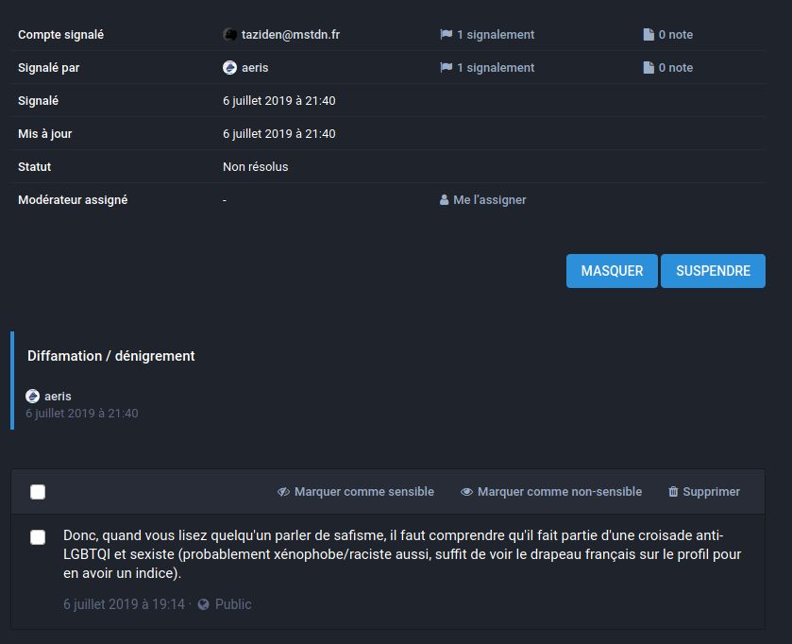Click the aeris avatar in 'Signalé par' row
This screenshot has height=644, width=792.
pyautogui.click(x=229, y=68)
